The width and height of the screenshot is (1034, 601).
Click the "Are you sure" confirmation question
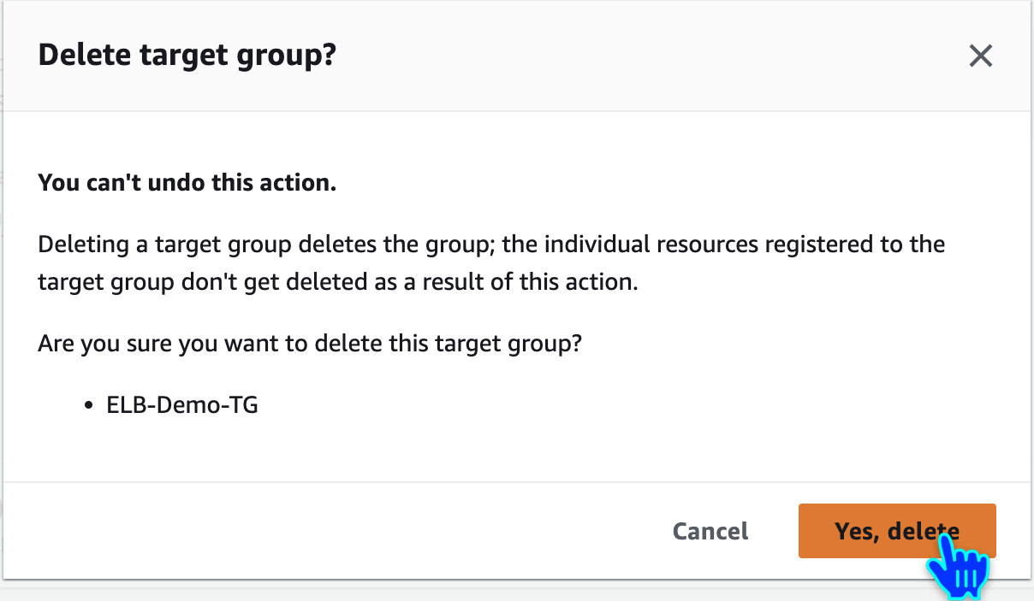[310, 345]
